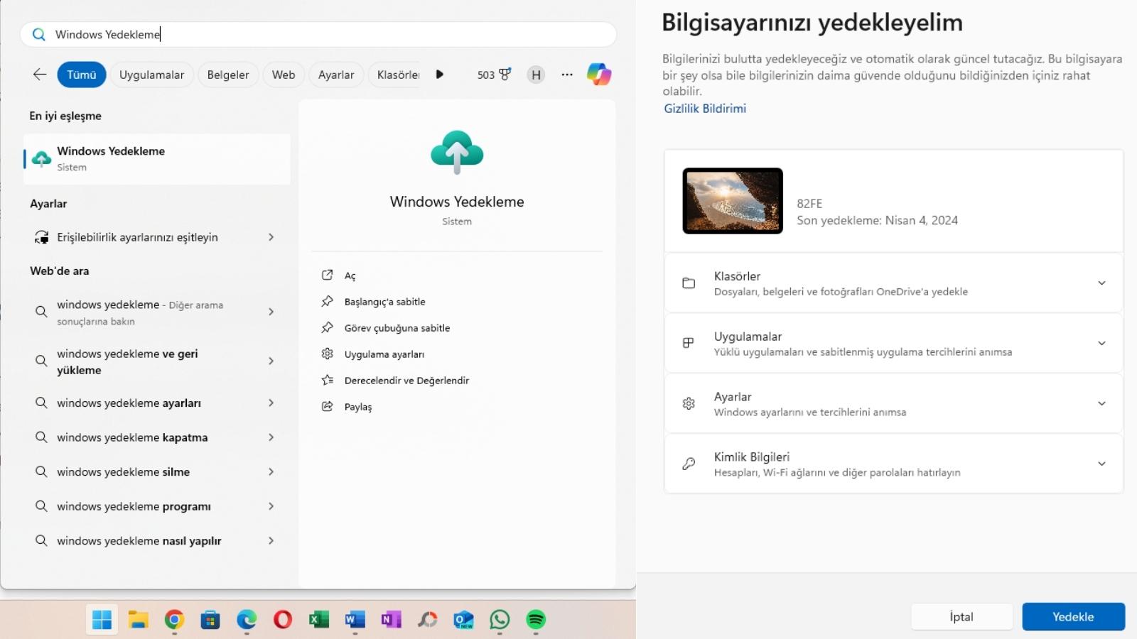Select the Windows Yedekleme best match result
Viewport: 1137px width, 639px height.
coord(157,159)
